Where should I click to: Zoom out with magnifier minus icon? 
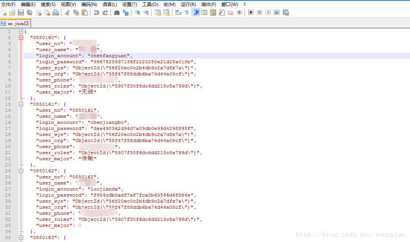[x=146, y=12]
